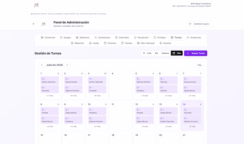Viewport: 244px width, 144px height.
Task: Open the Recalcular tab
Action: (141, 37)
